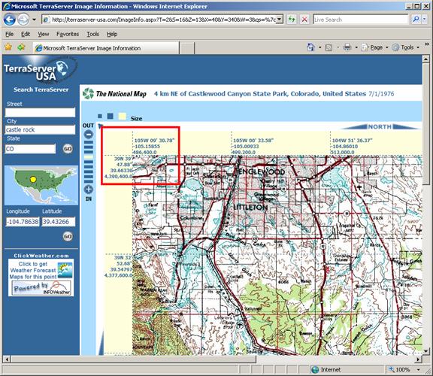Expand the Home button dropdown arrow
Viewport: 433px width, 376px height.
tap(320, 47)
